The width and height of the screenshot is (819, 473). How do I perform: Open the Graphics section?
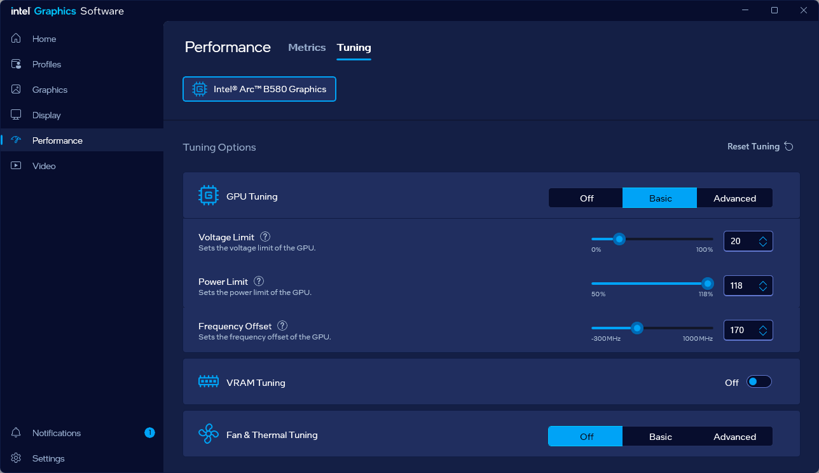(81, 90)
